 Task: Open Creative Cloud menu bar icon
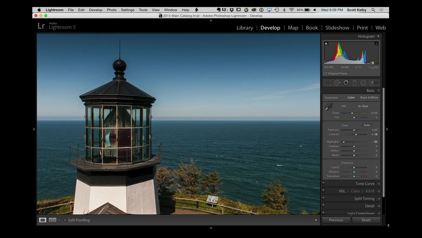point(254,10)
